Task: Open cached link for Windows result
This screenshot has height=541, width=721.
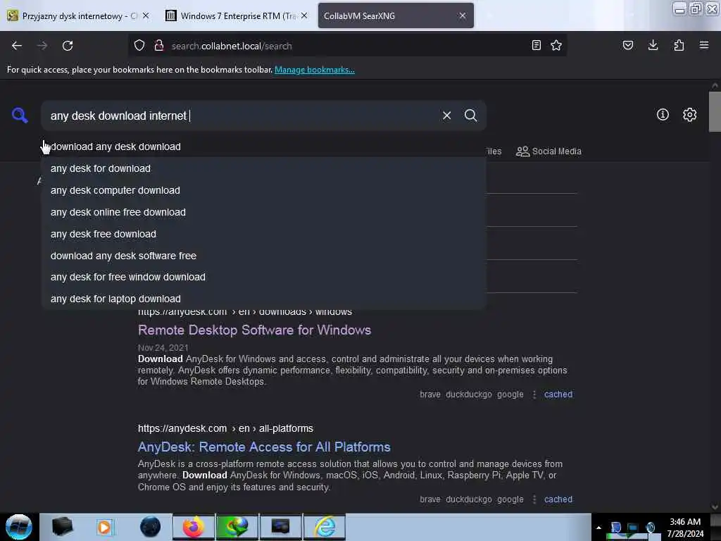Action: (558, 394)
